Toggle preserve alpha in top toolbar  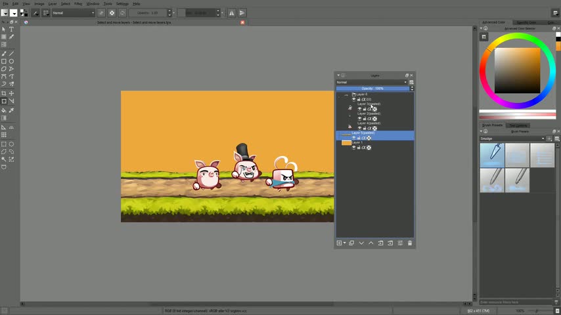(x=112, y=13)
